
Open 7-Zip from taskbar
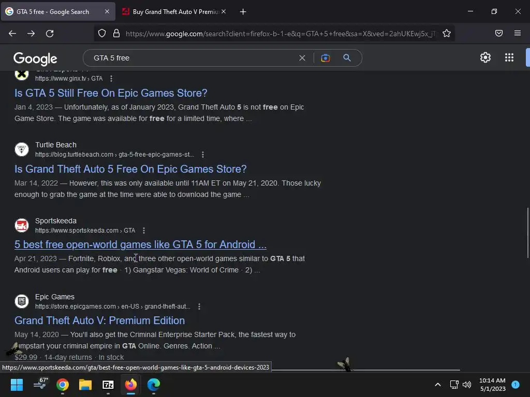pyautogui.click(x=108, y=385)
